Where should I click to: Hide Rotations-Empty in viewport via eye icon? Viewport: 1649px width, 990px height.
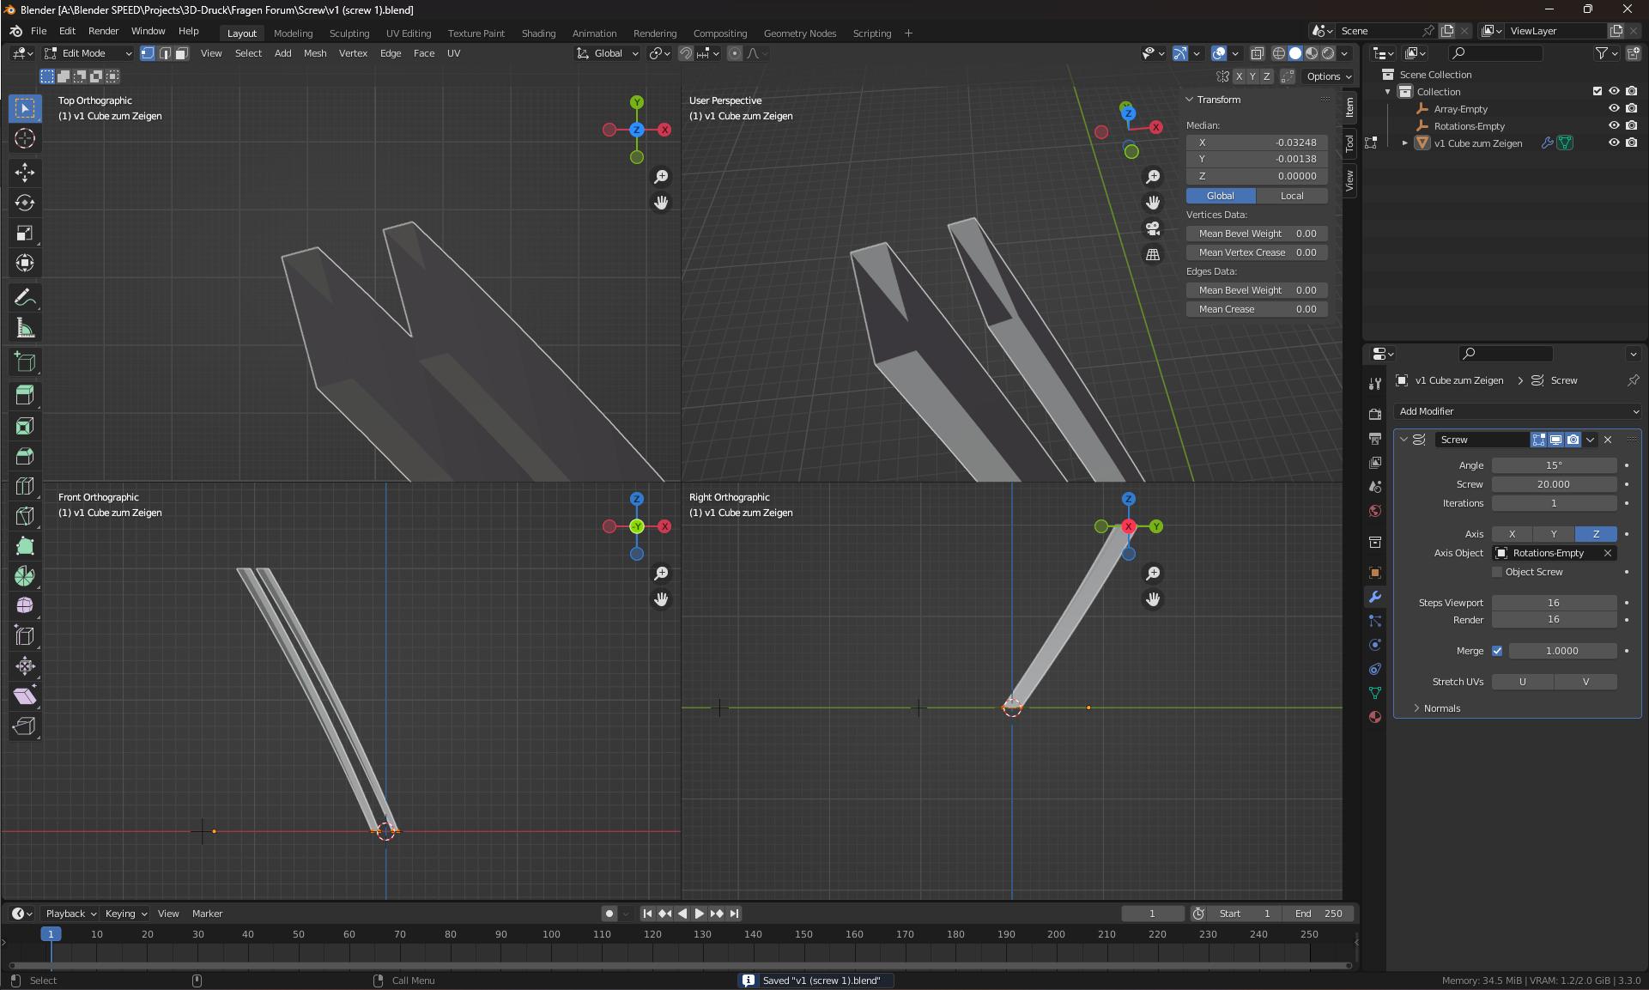(1614, 126)
